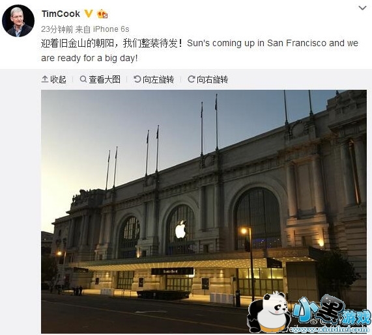
Task: Click the expanded Apple event building photo
Action: pyautogui.click(x=204, y=211)
